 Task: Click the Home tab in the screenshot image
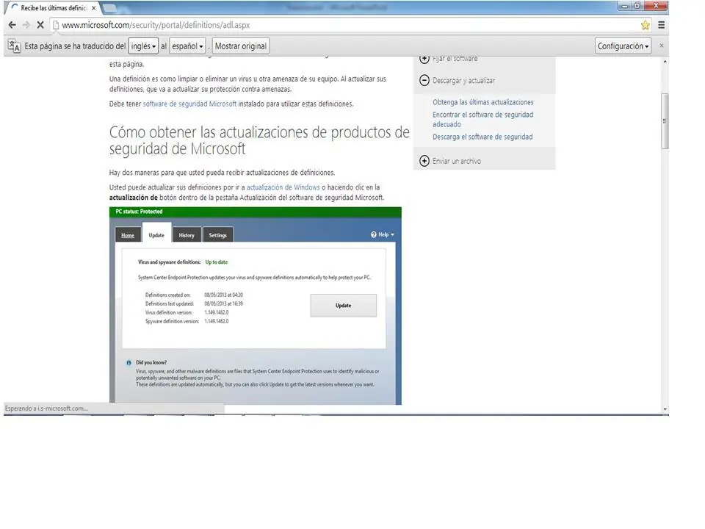(x=128, y=235)
